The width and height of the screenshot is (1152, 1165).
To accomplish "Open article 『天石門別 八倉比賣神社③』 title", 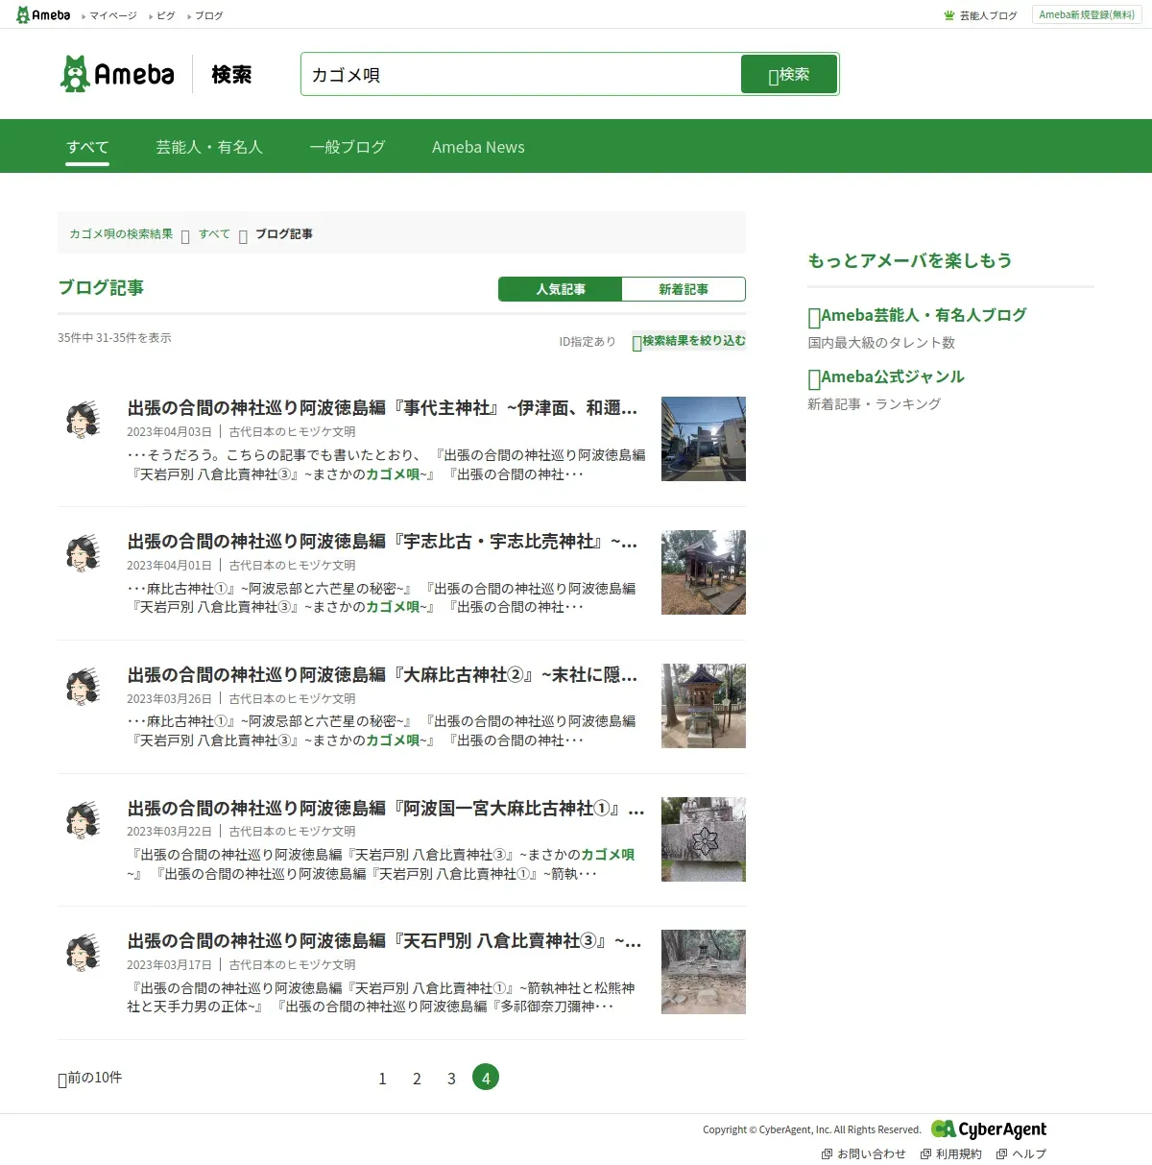I will coord(384,941).
